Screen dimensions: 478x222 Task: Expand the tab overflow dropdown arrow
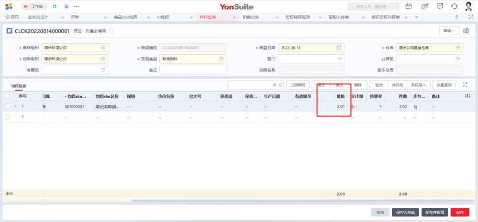point(417,17)
